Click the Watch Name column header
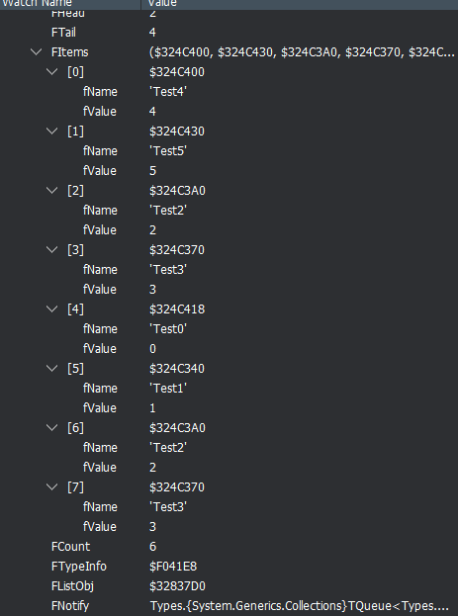Image resolution: width=458 pixels, height=616 pixels. tap(70, 4)
